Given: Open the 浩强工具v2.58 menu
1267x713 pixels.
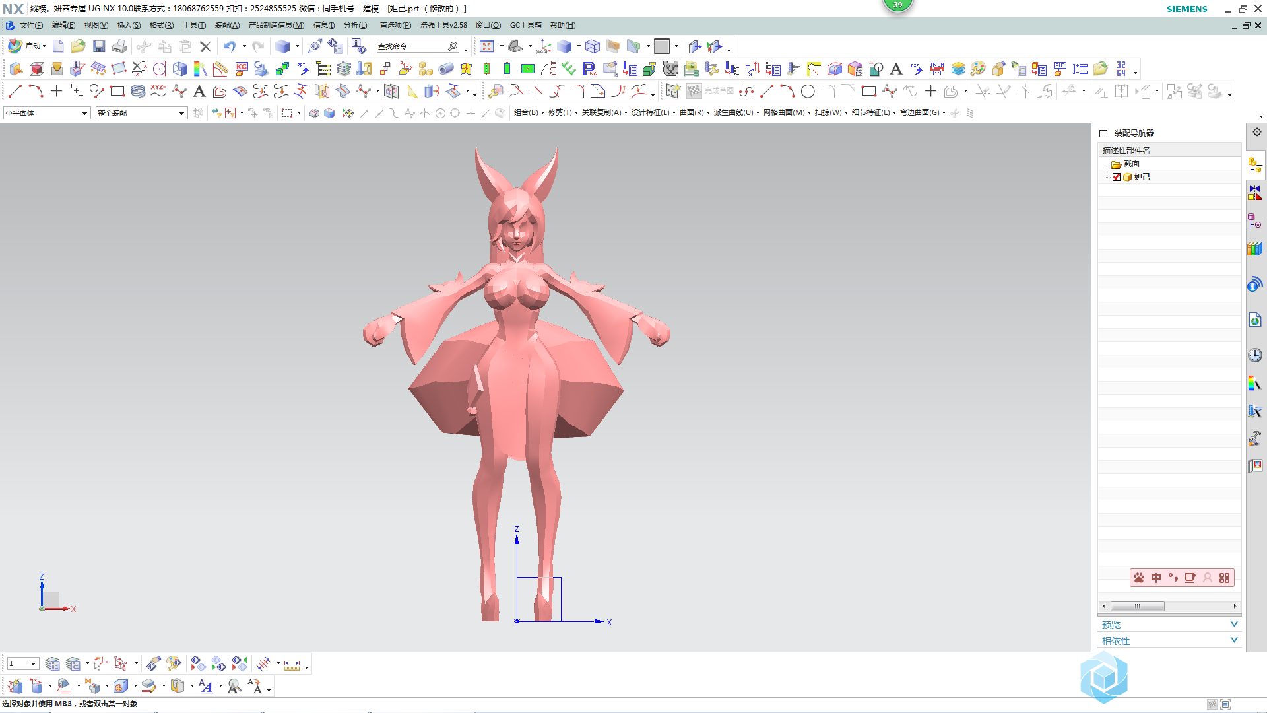Looking at the screenshot, I should (x=443, y=25).
